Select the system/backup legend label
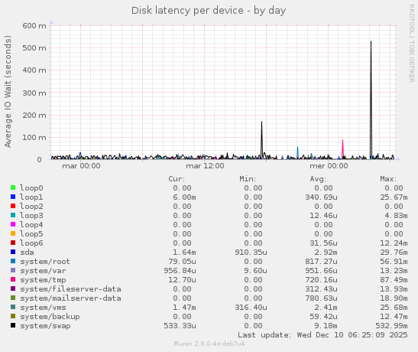This screenshot has height=352, width=418. [x=50, y=317]
